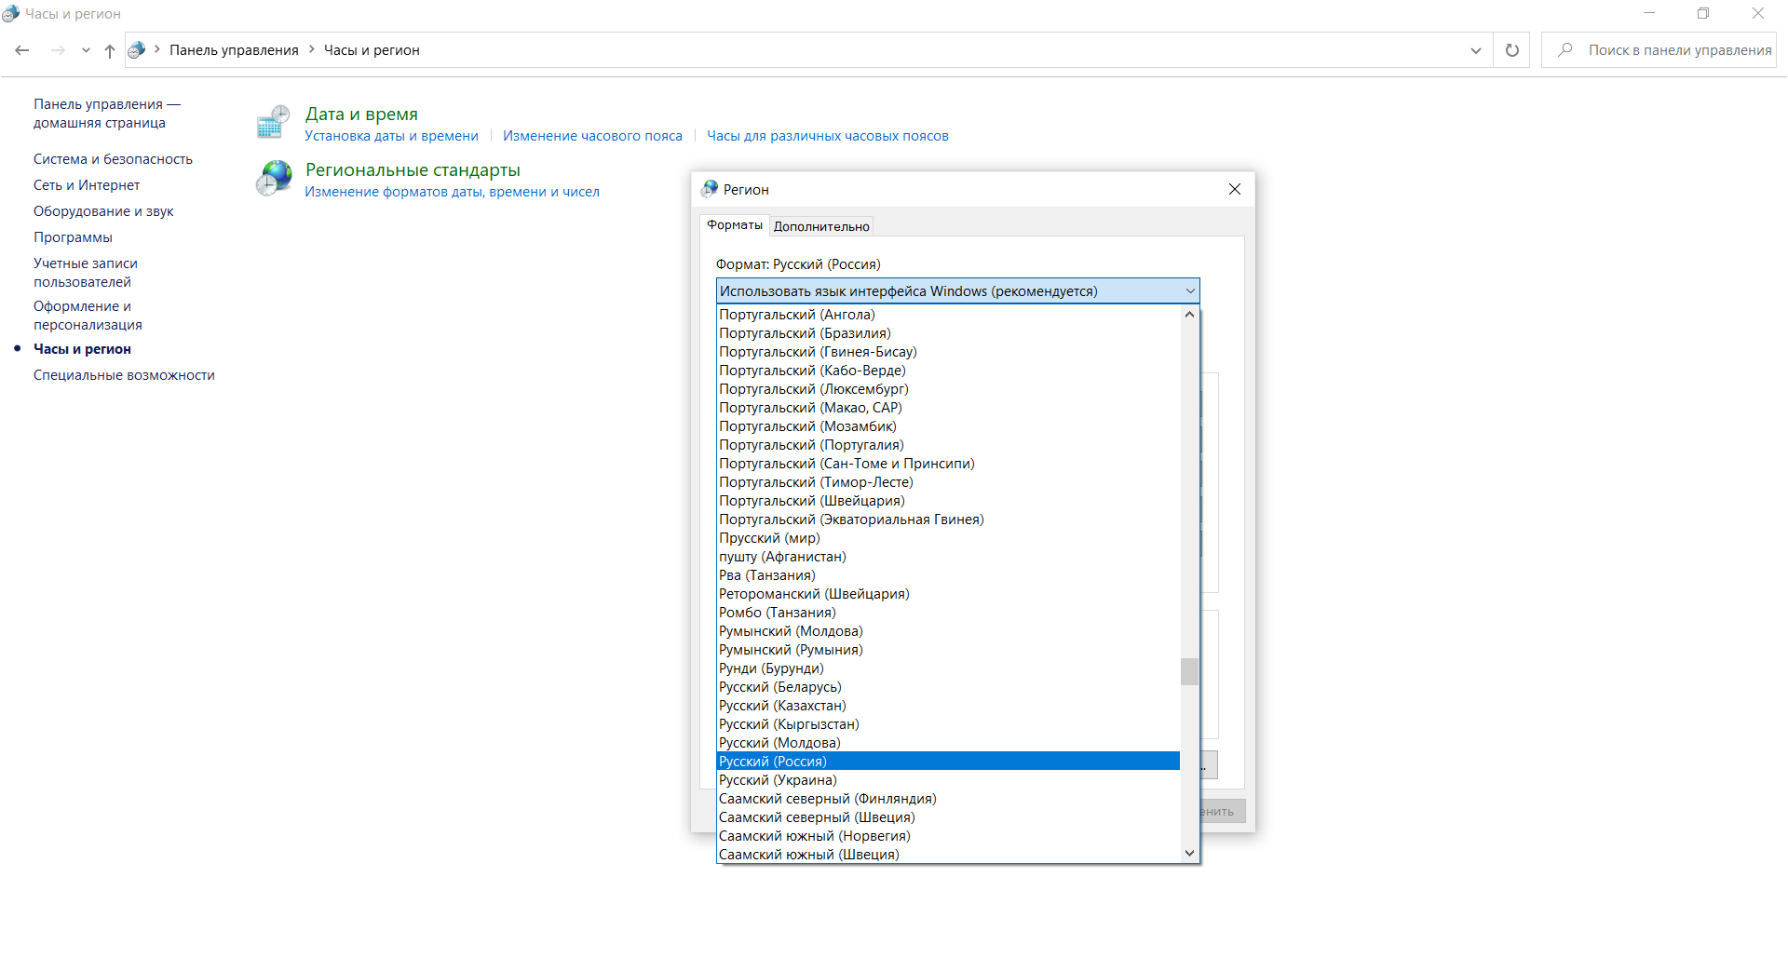Viewport: 1788px width, 958px height.
Task: Select 'Португальский (Люксембург)' format
Action: coord(948,389)
